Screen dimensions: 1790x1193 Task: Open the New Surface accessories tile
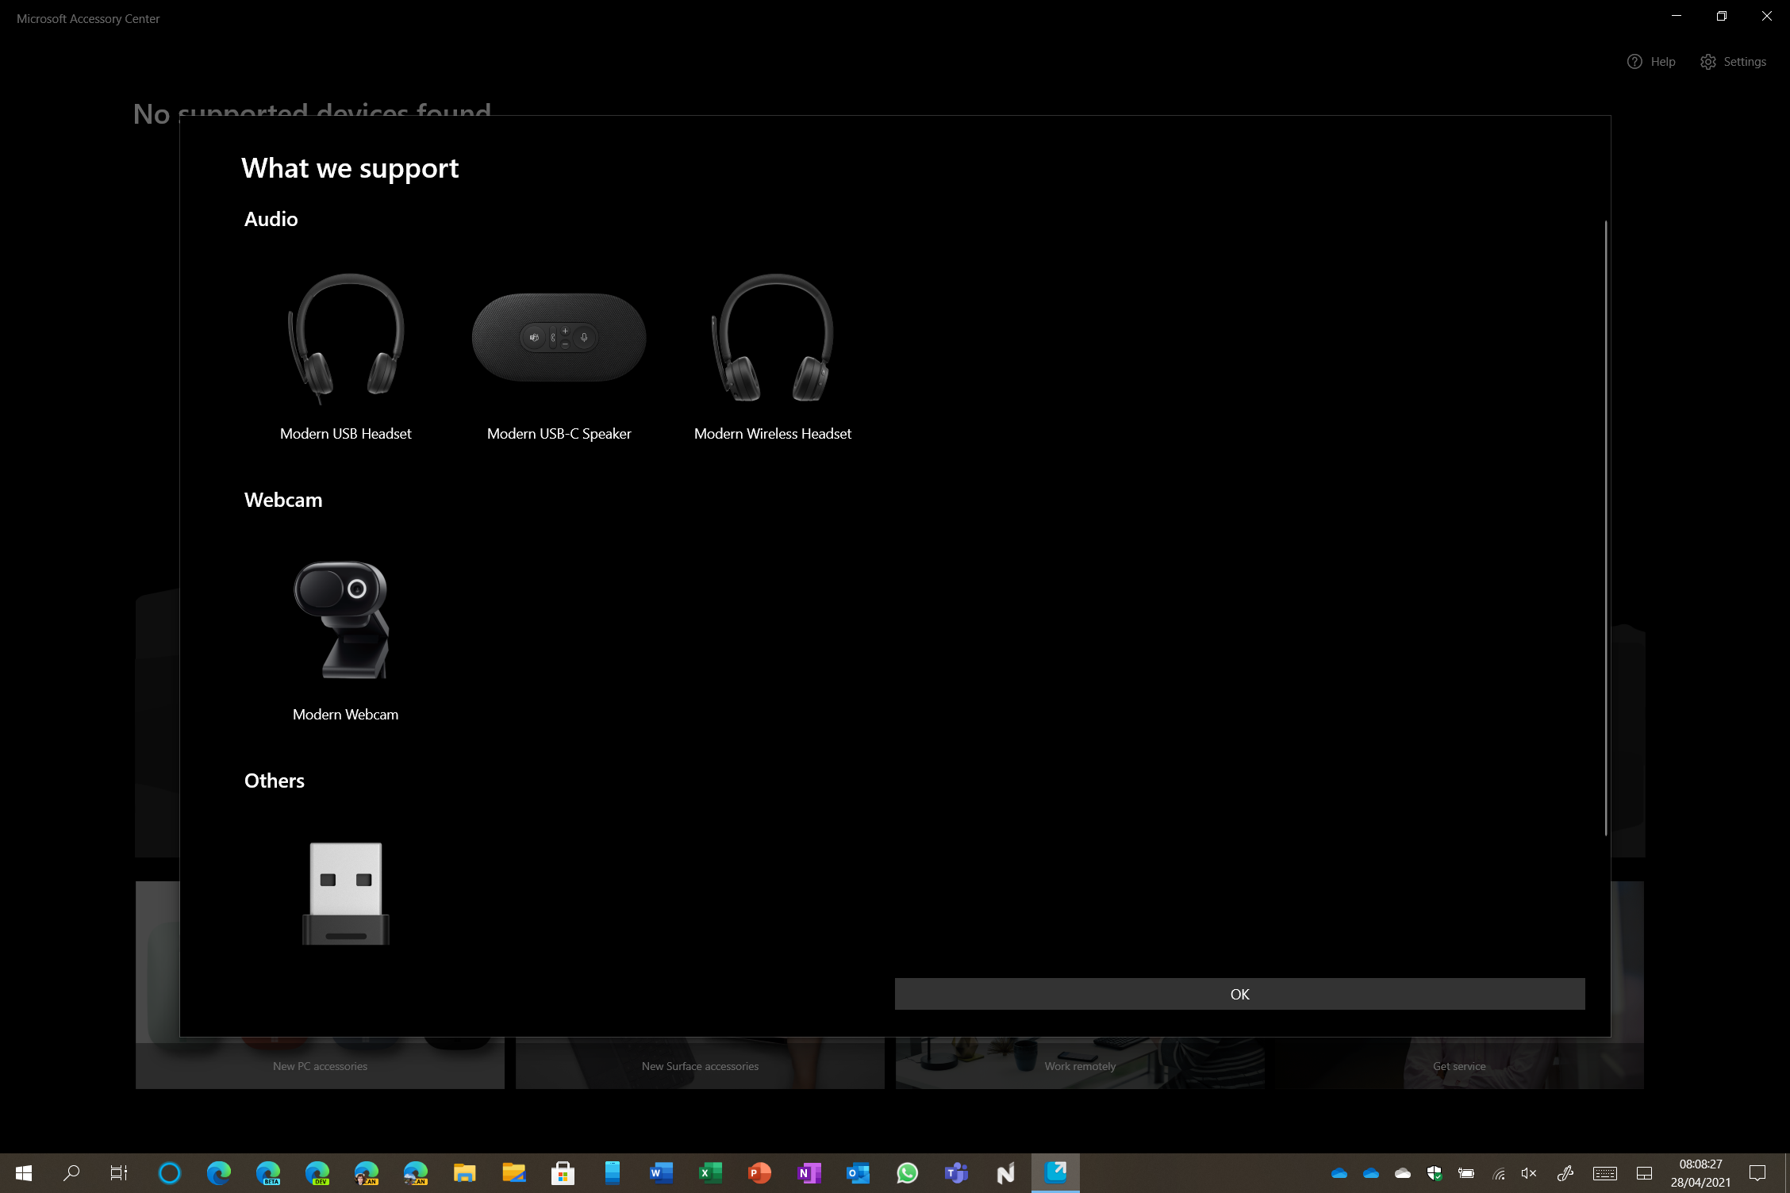coord(700,1065)
